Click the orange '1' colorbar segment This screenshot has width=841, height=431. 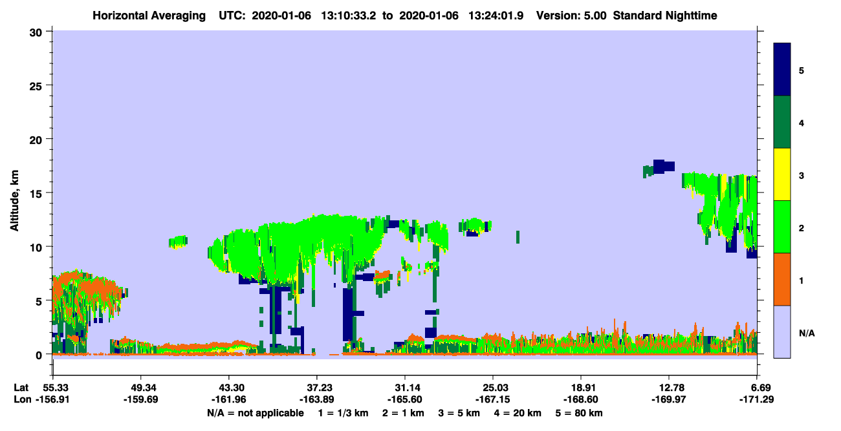[782, 279]
